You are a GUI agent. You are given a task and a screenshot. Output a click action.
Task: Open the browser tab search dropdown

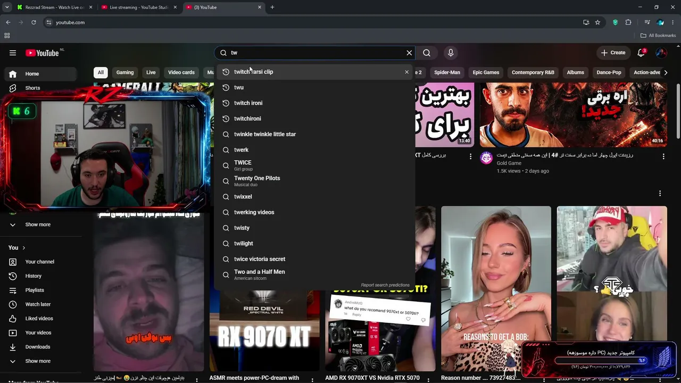(x=6, y=7)
